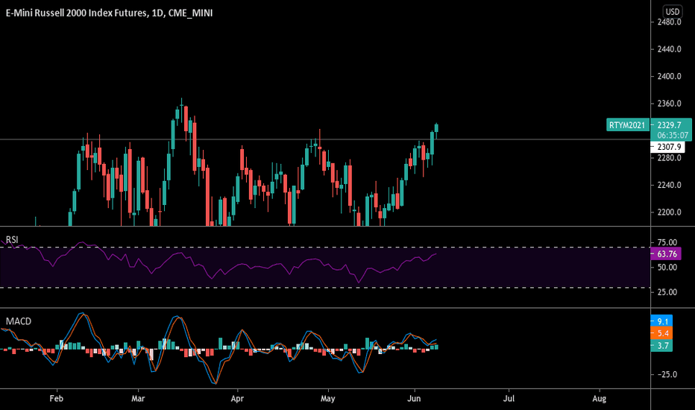695x410 pixels.
Task: Click the 2240.0 price axis label
Action: (x=669, y=185)
